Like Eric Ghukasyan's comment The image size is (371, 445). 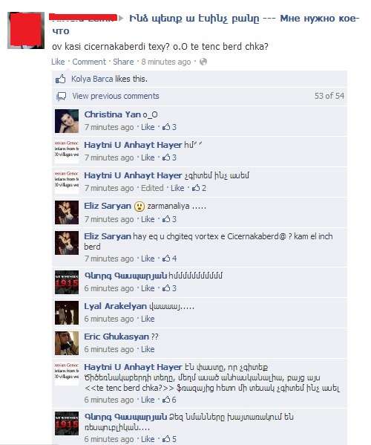click(148, 349)
